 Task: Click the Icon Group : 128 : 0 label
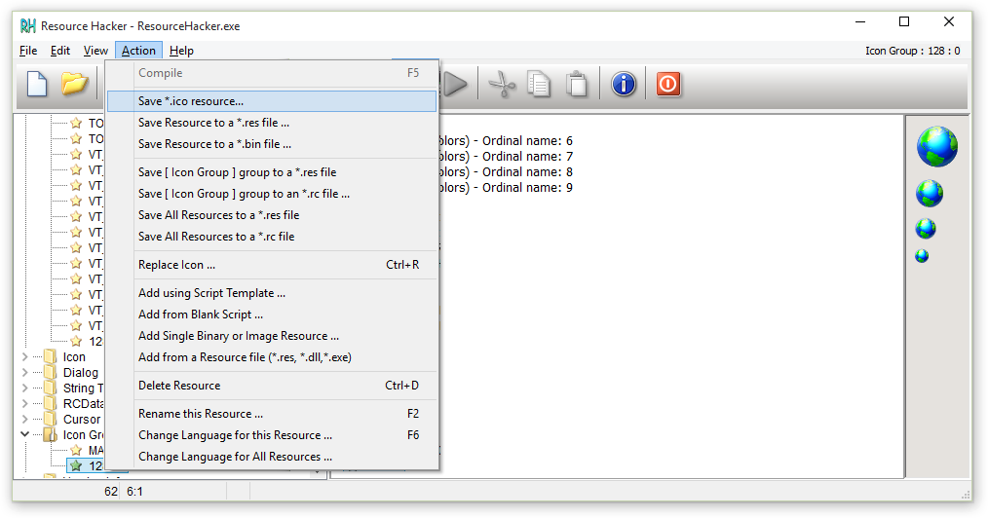pyautogui.click(x=912, y=51)
